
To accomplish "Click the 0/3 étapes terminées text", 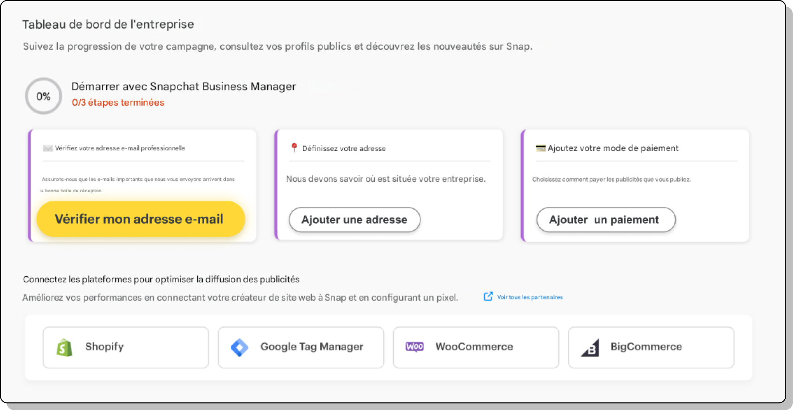I will [x=118, y=102].
